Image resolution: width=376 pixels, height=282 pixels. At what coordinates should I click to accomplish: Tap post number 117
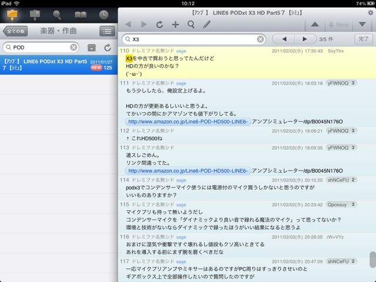[x=125, y=261]
